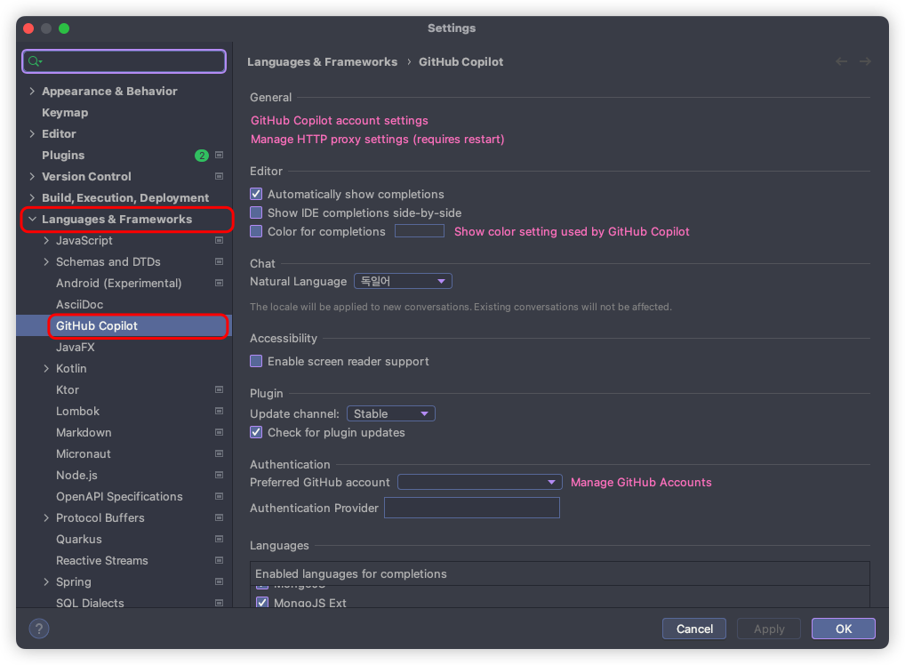
Task: Disable Automatically show completions
Action: click(x=256, y=194)
